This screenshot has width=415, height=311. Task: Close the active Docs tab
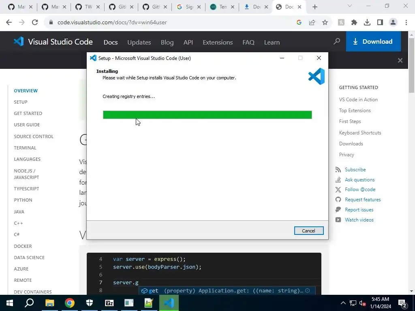click(299, 7)
